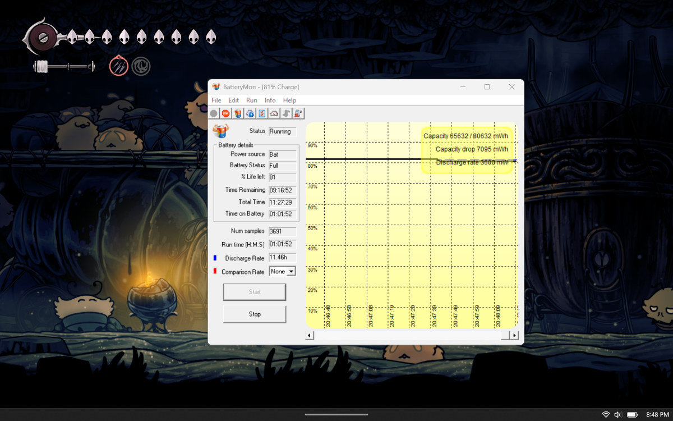Image resolution: width=673 pixels, height=421 pixels.
Task: Click the Run time value 01:01:52
Action: tap(282, 245)
